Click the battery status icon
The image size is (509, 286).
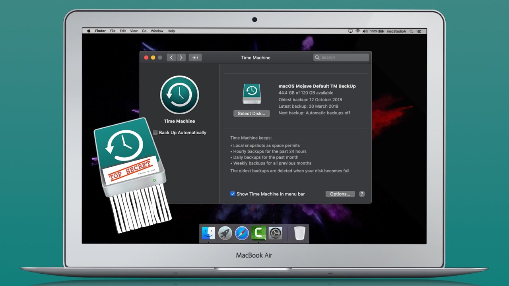point(381,31)
